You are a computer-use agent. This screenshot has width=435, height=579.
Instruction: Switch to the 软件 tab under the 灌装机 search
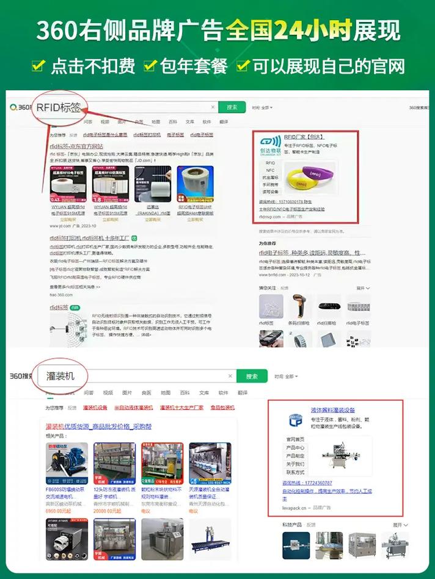223,392
